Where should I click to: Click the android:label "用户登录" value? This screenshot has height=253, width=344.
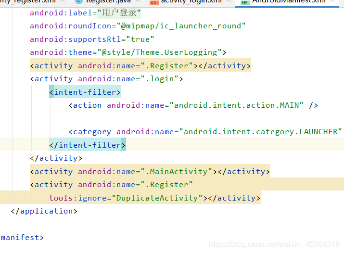pos(119,13)
